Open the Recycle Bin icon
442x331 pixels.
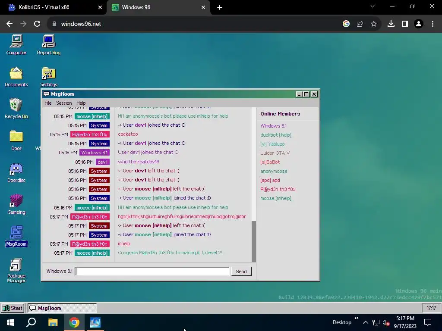16,108
